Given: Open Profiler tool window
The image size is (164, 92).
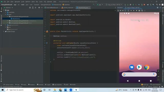Looking at the screenshot, I should (x=73, y=85).
